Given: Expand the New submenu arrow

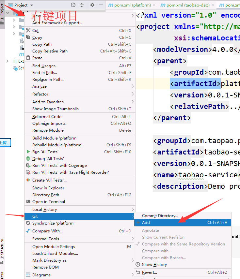Looking at the screenshot, I should pyautogui.click(x=133, y=16).
